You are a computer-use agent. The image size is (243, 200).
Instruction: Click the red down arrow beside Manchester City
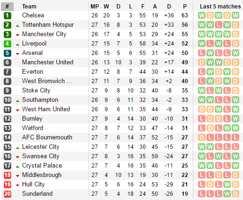(x=18, y=35)
